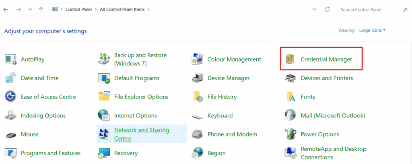
Task: Open the Phone and Modem icon
Action: click(x=197, y=134)
